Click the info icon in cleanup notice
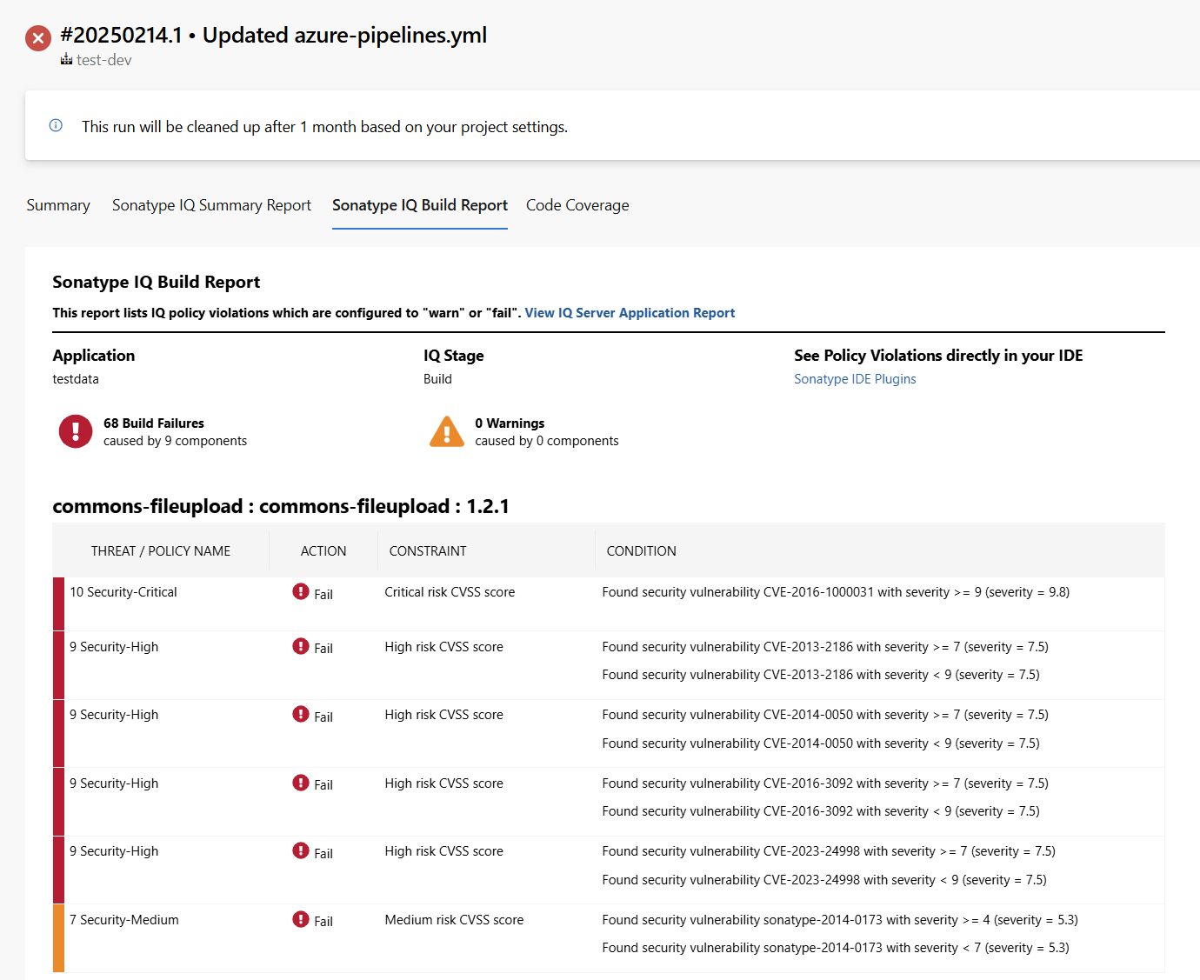The image size is (1200, 980). 56,125
